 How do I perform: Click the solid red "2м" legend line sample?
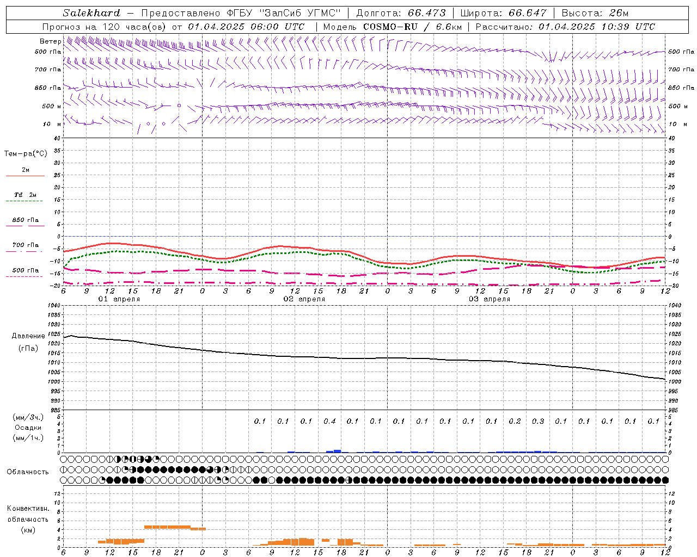tap(25, 176)
